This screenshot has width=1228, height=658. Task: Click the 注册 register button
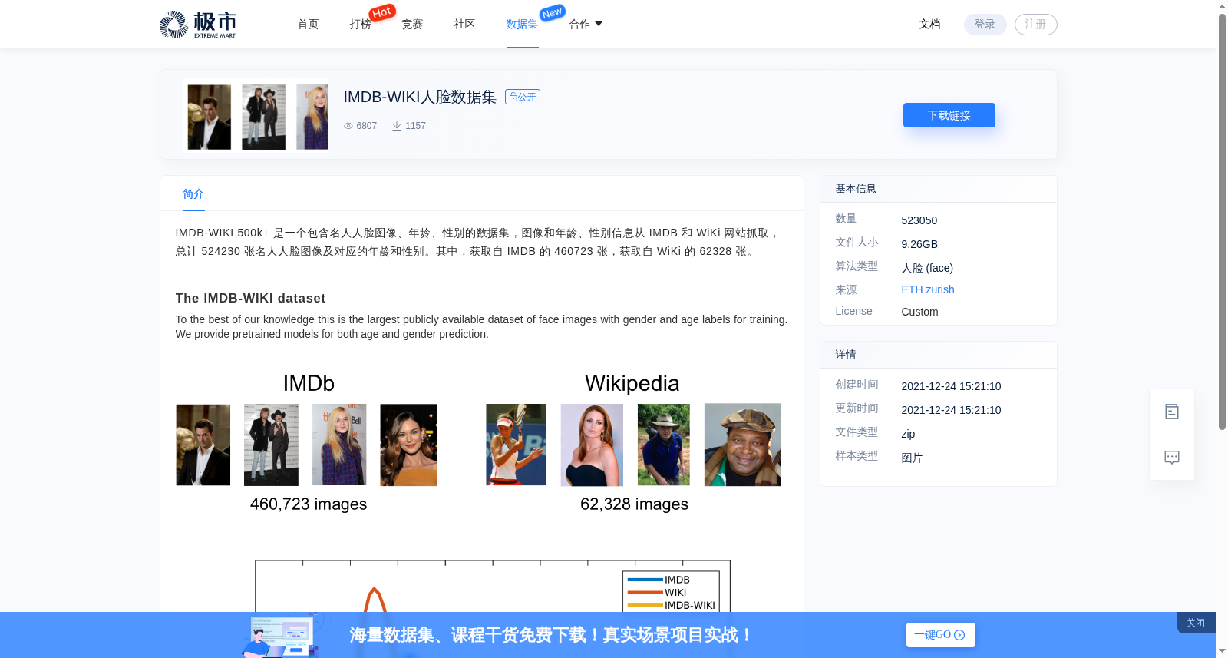coord(1035,25)
